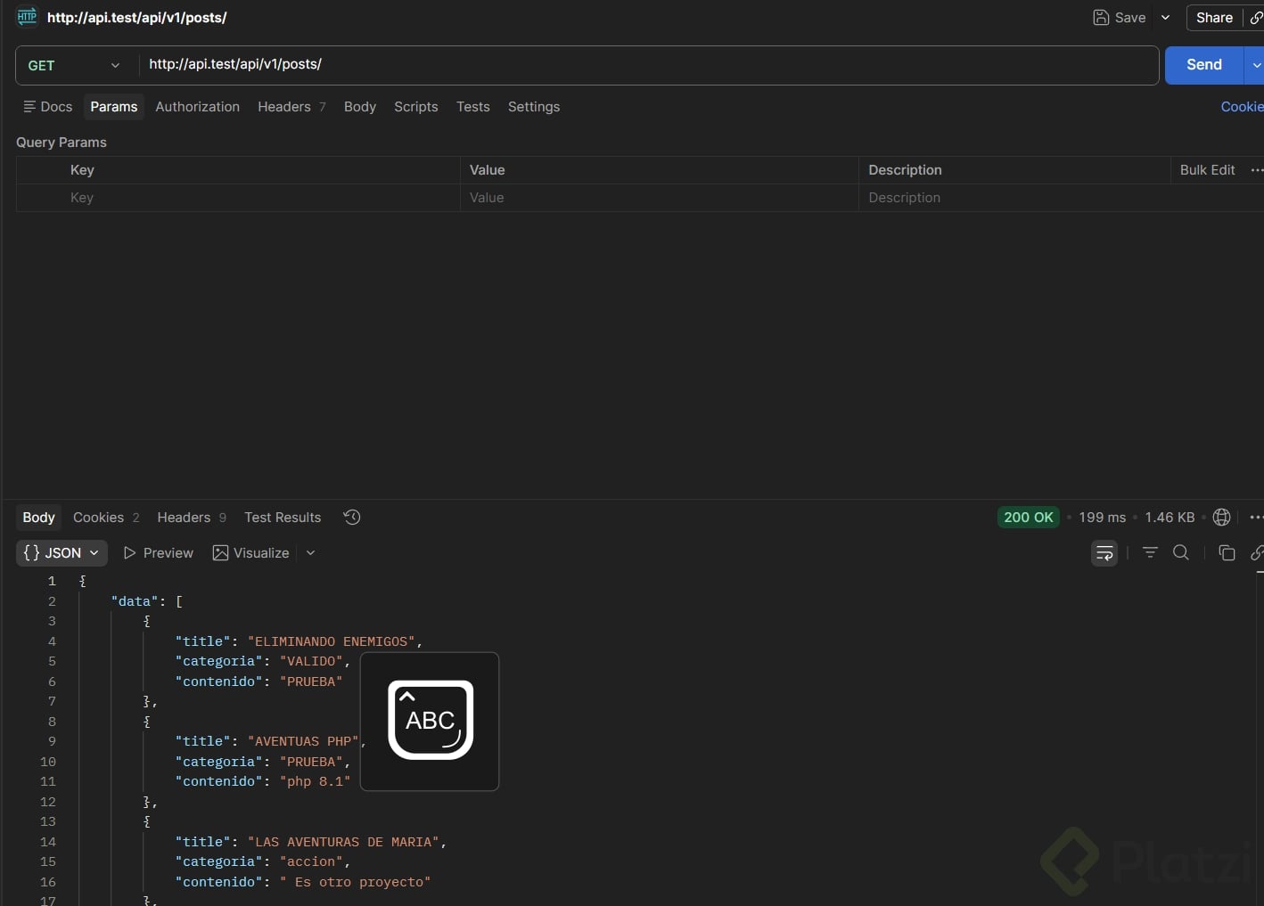The width and height of the screenshot is (1264, 906).
Task: Open the request Headers tab with 7 items
Action: 291,107
